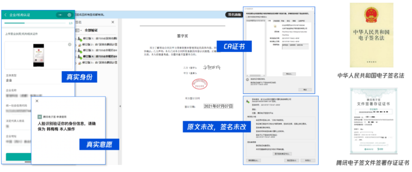412x172 pixels.
Task: Click the signature icon of 修订版 3
Action: [80, 51]
